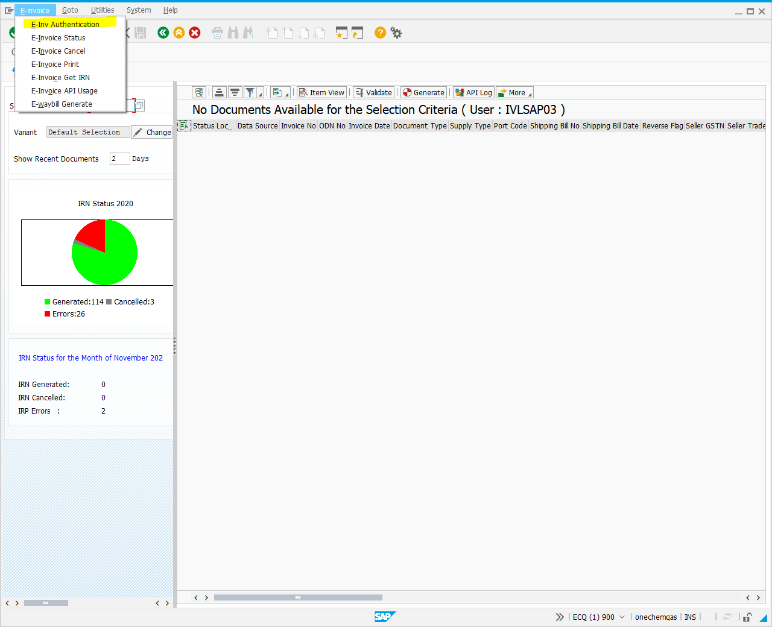Click the IRN Status pie chart

[x=104, y=252]
